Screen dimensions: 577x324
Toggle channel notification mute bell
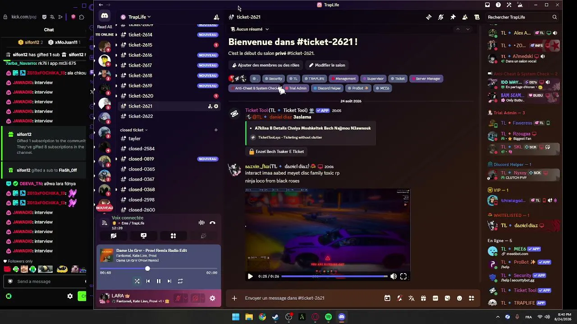click(x=441, y=17)
